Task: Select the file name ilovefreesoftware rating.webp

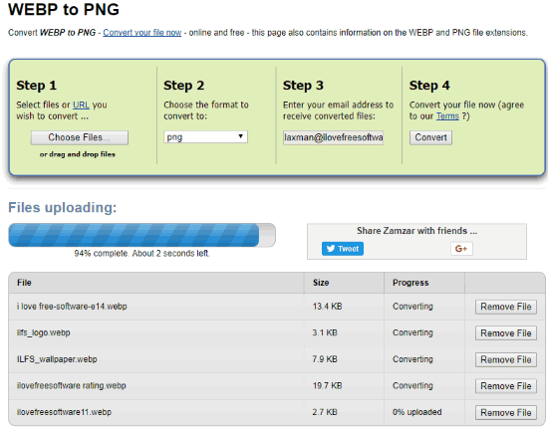Action: click(72, 386)
